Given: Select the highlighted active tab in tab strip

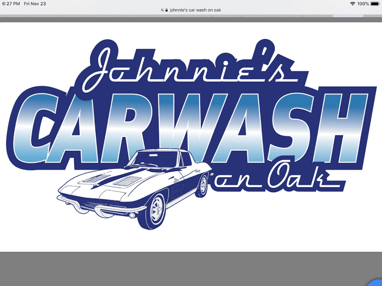Looking at the screenshot, I should pos(348,16).
